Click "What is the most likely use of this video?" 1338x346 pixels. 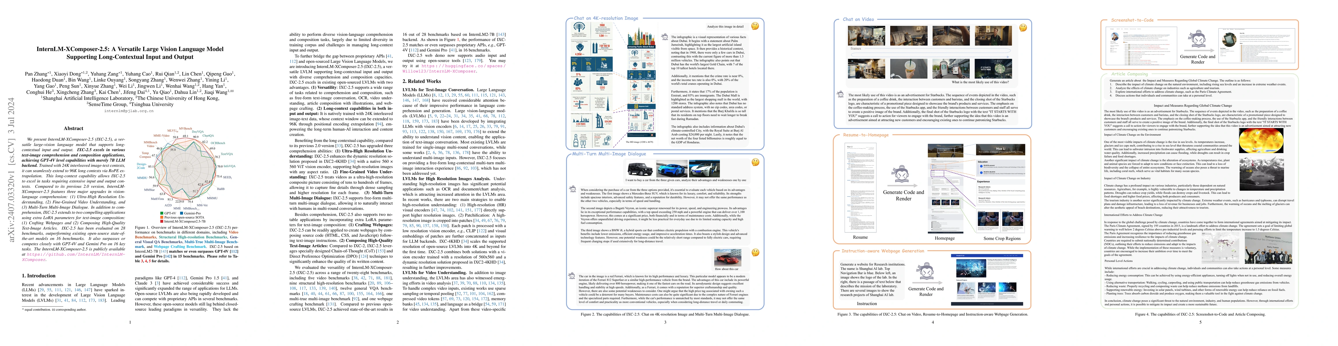tap(980, 82)
